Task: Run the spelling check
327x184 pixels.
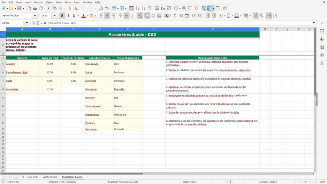Action: coord(107,8)
